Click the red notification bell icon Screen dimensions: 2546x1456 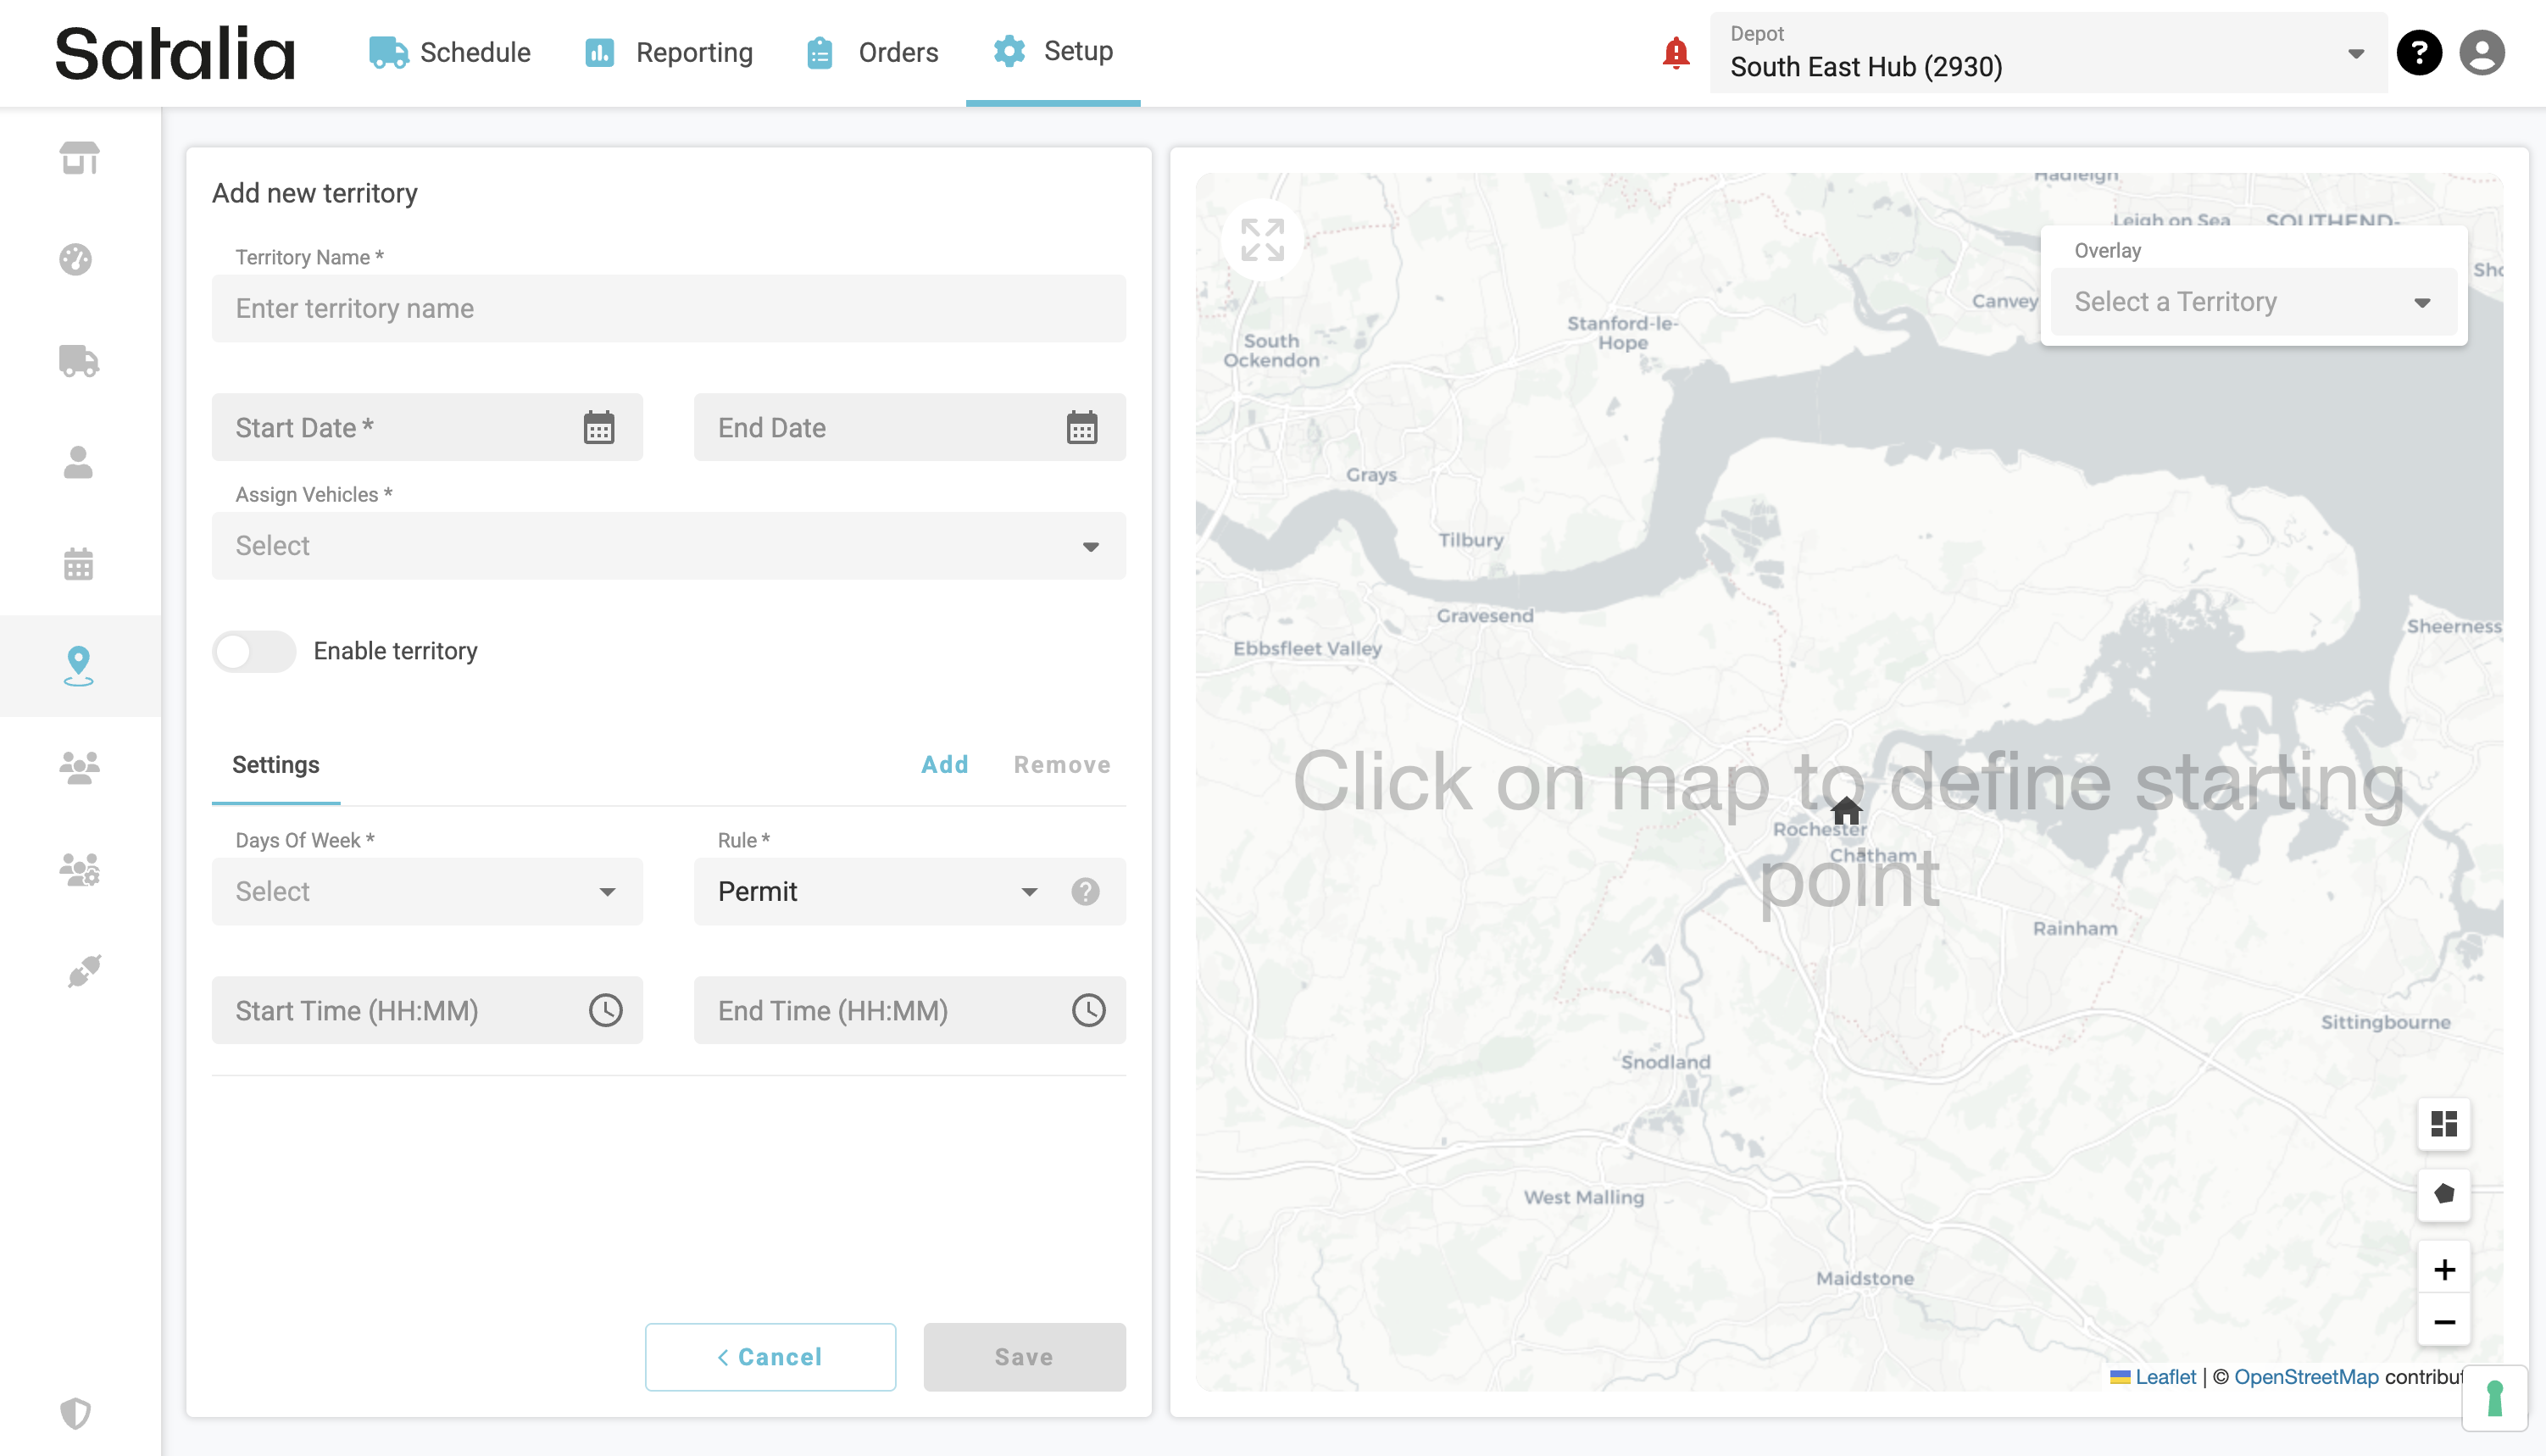[x=1676, y=53]
